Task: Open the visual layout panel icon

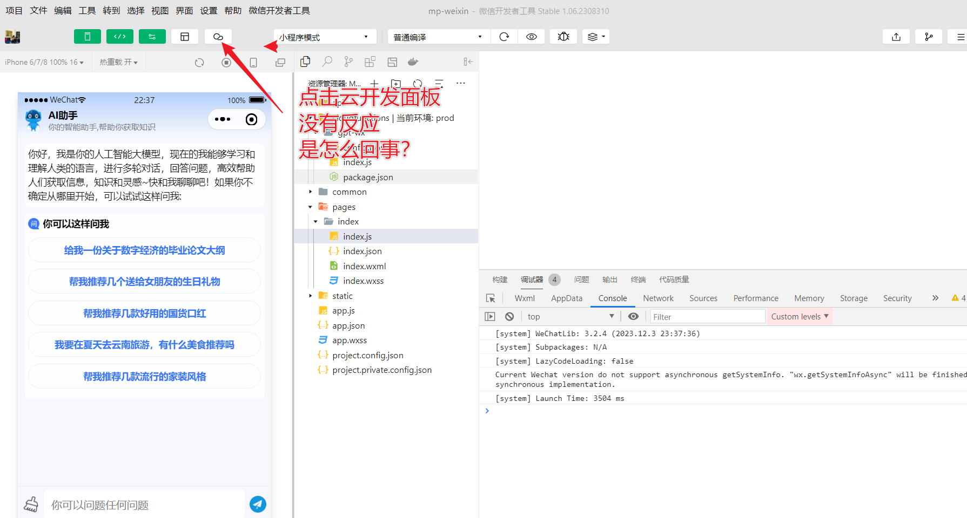Action: point(185,37)
